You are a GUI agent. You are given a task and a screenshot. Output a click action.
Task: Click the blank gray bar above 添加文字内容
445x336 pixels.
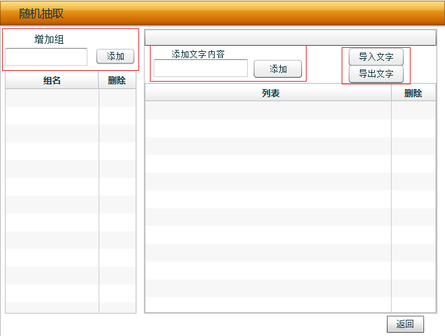(x=290, y=37)
